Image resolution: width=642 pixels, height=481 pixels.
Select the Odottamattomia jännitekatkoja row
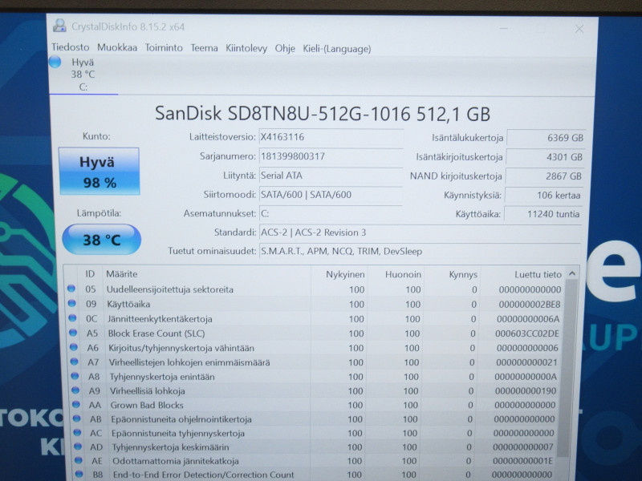[x=315, y=461]
